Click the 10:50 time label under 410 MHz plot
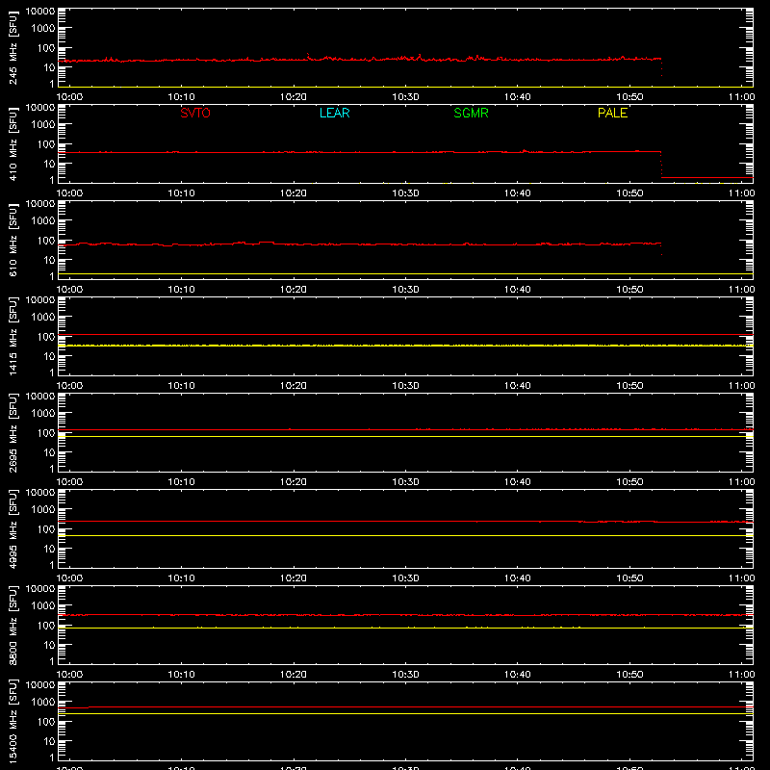770x770 pixels. [x=629, y=193]
